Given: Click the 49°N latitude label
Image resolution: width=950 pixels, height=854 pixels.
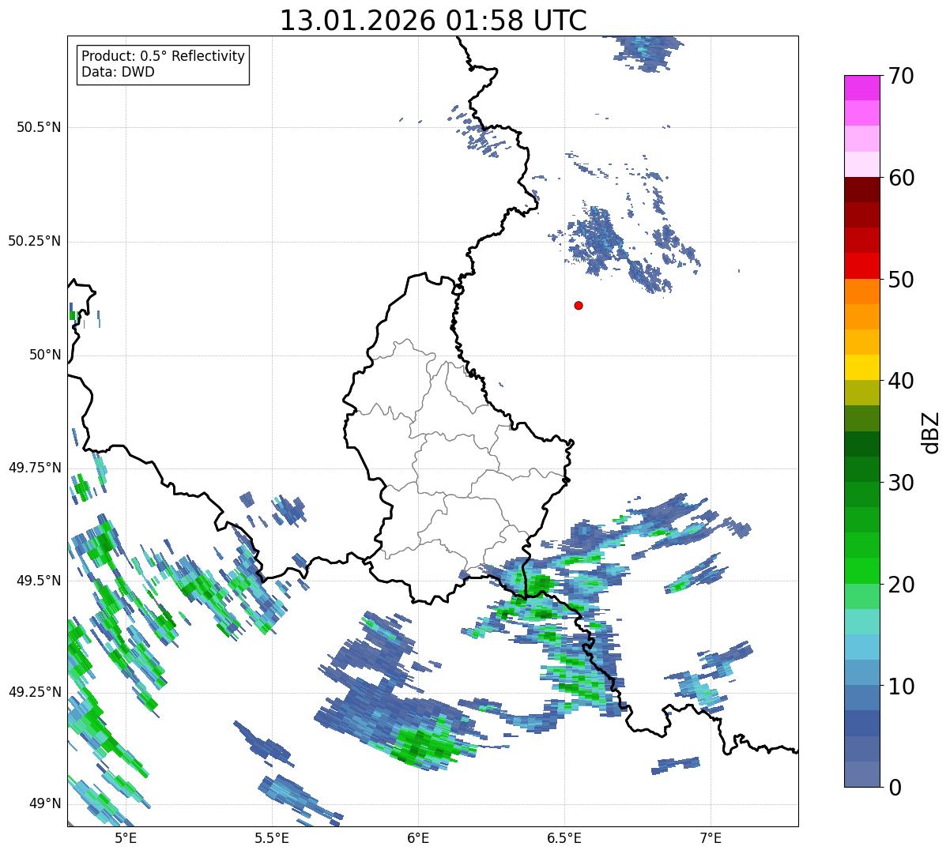Looking at the screenshot, I should [x=45, y=803].
